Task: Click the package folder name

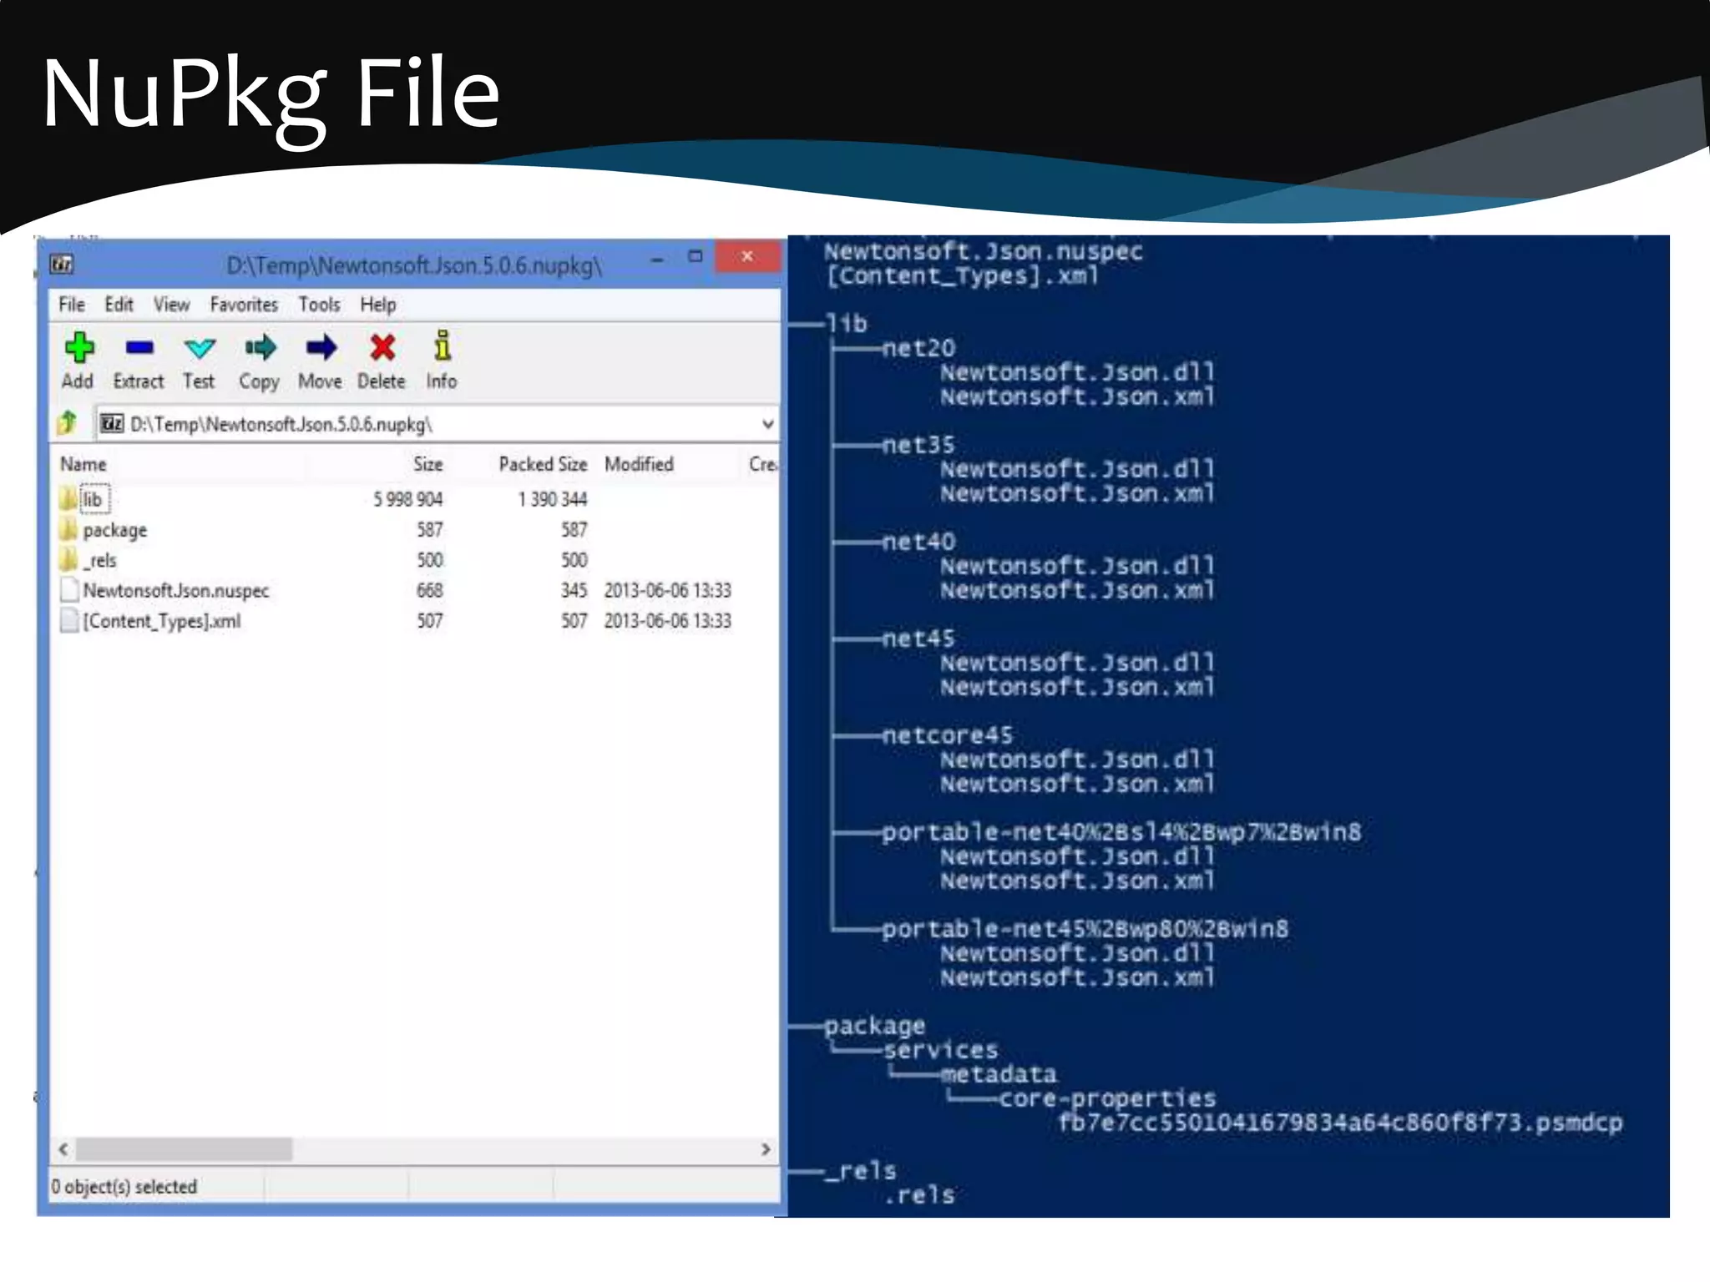Action: click(115, 530)
